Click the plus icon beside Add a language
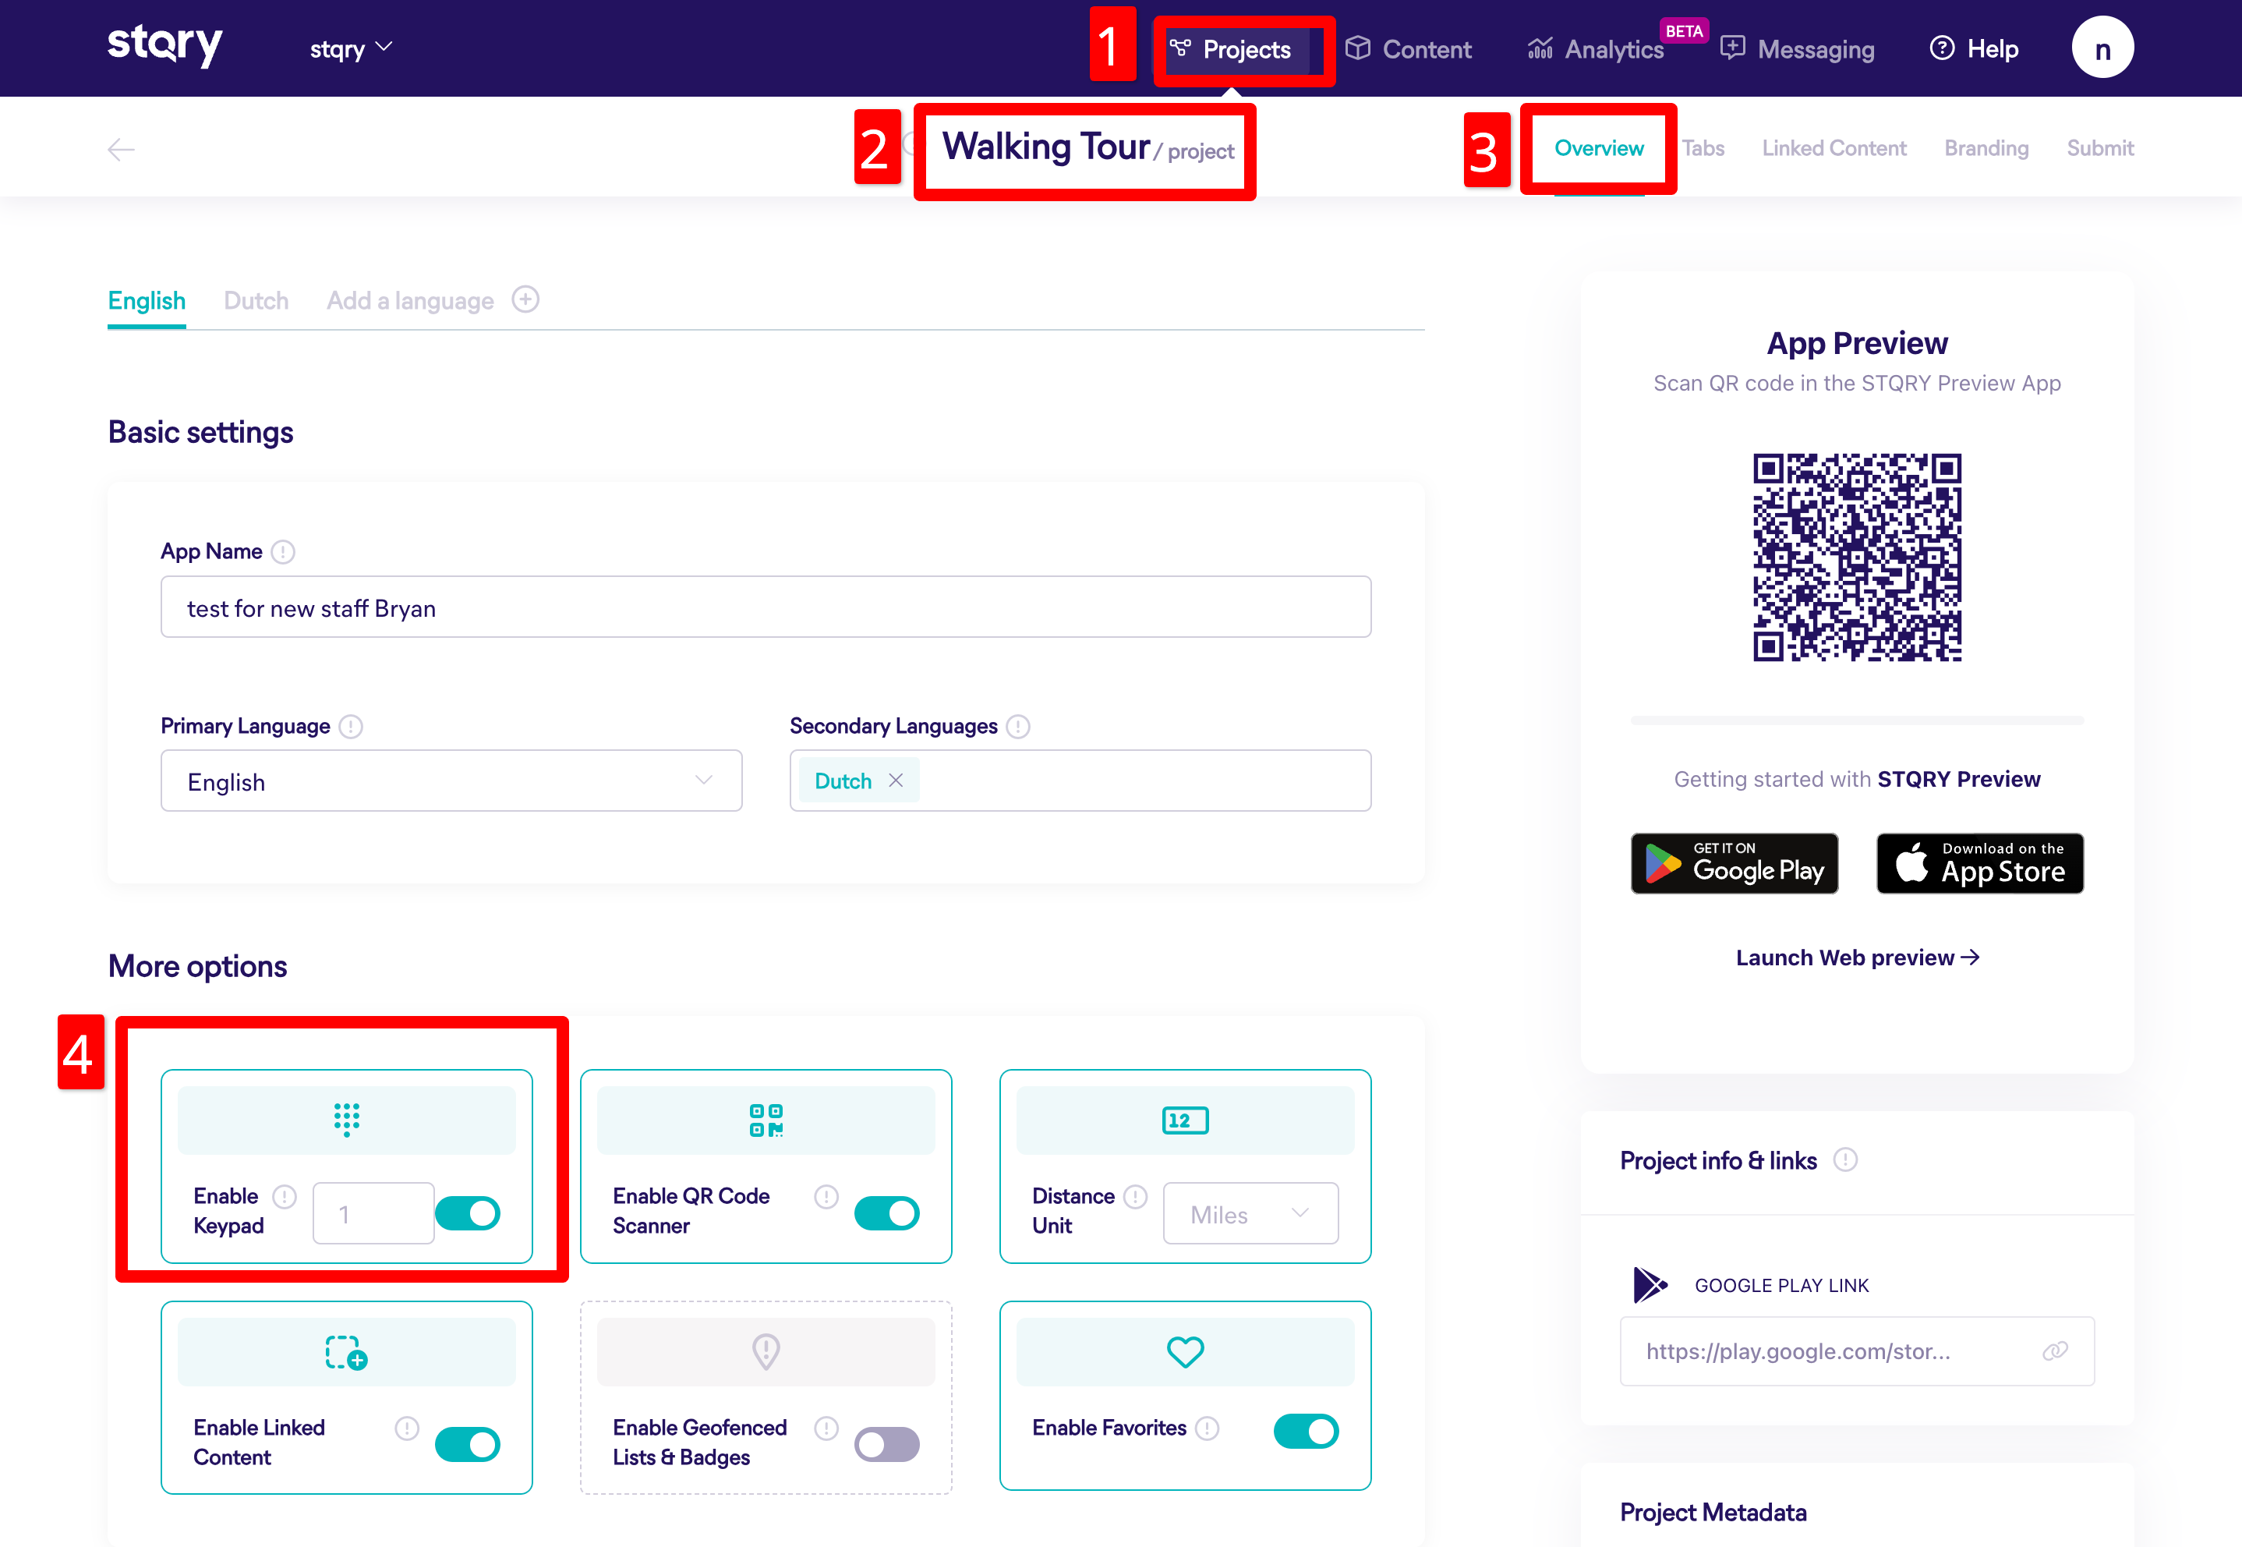This screenshot has height=1547, width=2242. [525, 299]
